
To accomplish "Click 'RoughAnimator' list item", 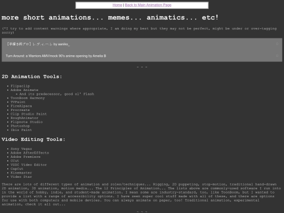I will tap(24, 118).
